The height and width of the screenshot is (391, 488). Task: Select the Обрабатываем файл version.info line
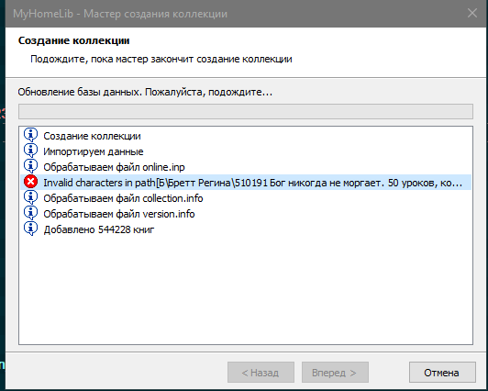tap(119, 214)
